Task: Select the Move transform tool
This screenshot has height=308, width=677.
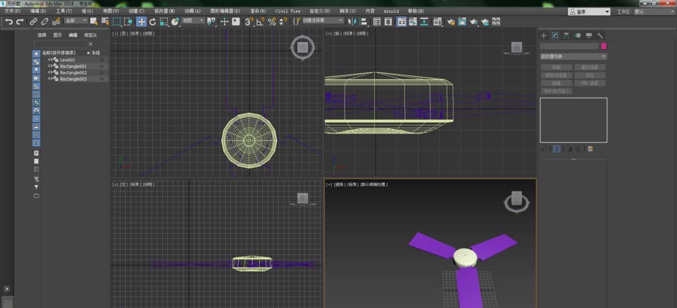Action: click(x=141, y=22)
